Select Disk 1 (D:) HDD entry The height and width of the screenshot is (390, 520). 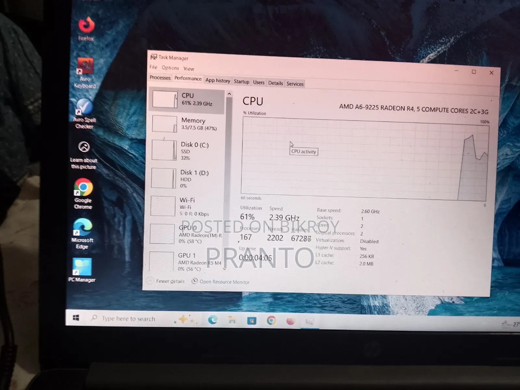(x=186, y=179)
